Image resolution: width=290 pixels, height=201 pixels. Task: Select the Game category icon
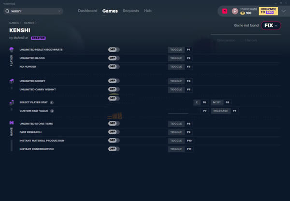tap(12, 123)
